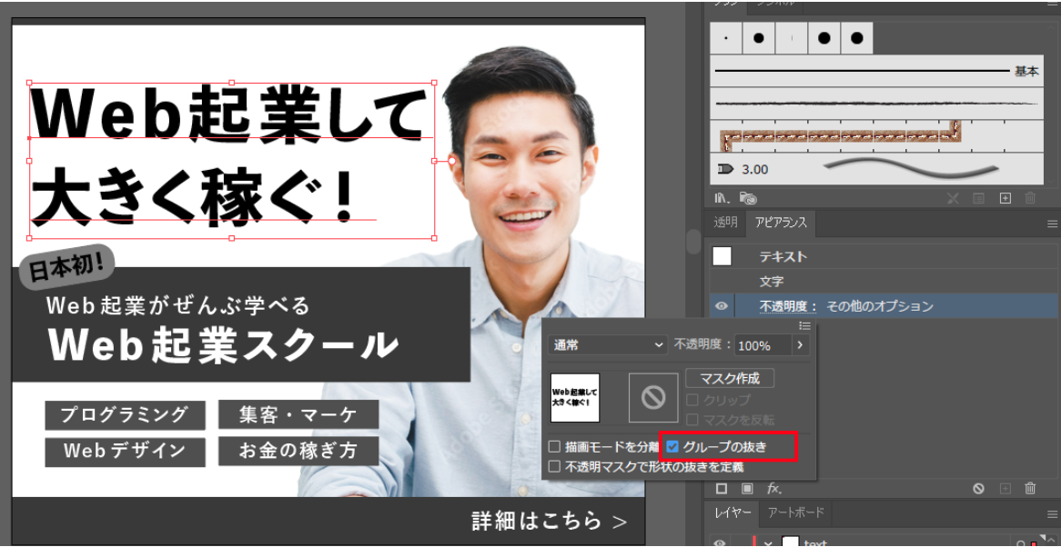Select the second round calligraphic brush
The height and width of the screenshot is (547, 1061).
pos(759,38)
